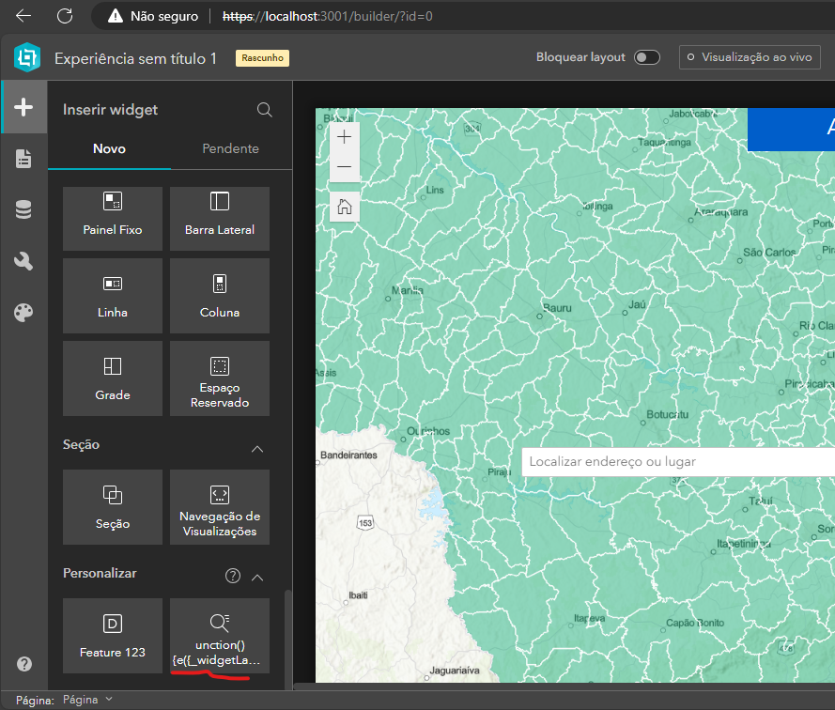This screenshot has height=710, width=835.
Task: Select the Novo tab
Action: click(x=109, y=148)
